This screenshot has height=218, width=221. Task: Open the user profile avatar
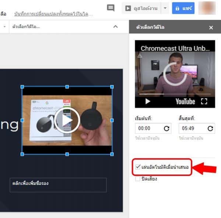(x=207, y=8)
